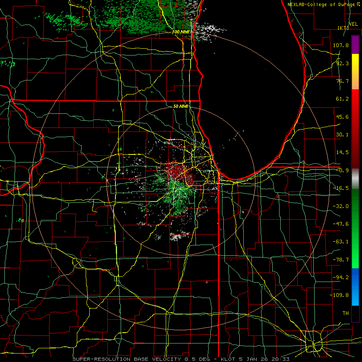
Task: Click the gray near-zero segment of the color bar
Action: pyautogui.click(x=355, y=179)
